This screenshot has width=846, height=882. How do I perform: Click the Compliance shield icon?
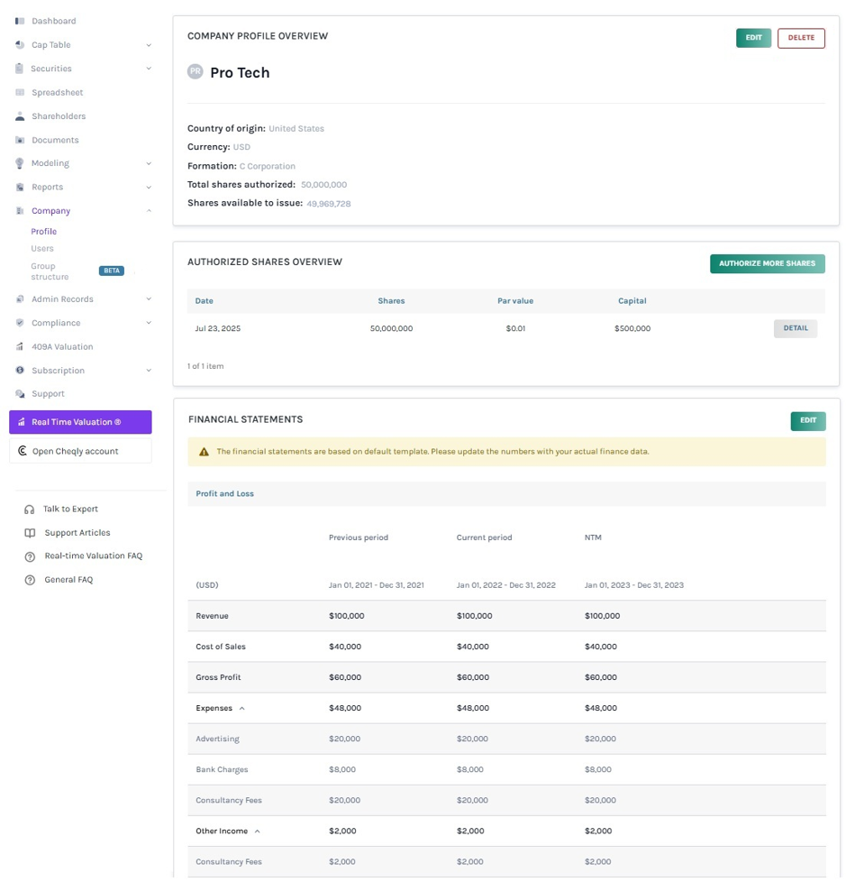[20, 322]
